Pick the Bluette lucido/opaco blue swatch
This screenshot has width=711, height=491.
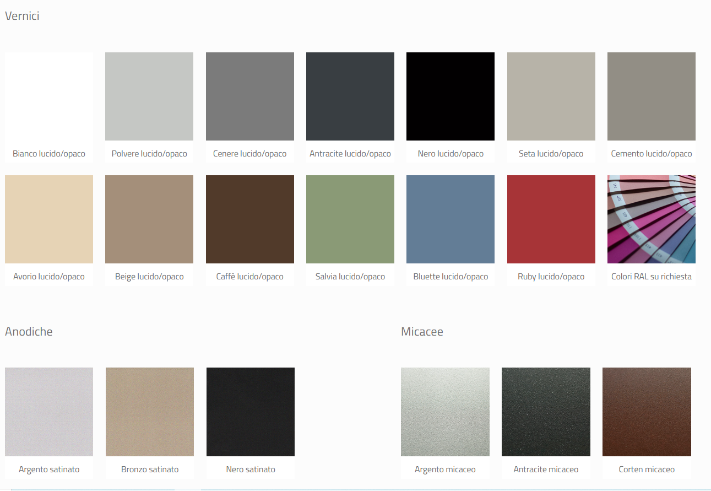point(451,219)
